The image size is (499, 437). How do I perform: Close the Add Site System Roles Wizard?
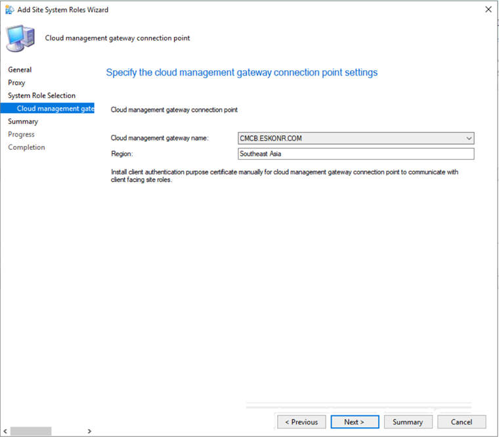[x=488, y=10]
